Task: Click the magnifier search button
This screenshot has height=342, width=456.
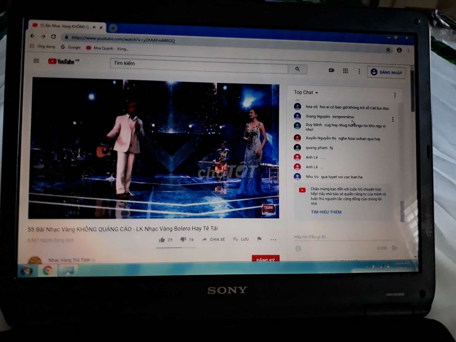Action: (x=297, y=69)
